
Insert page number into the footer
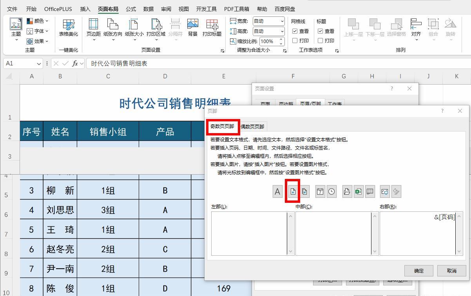(293, 191)
